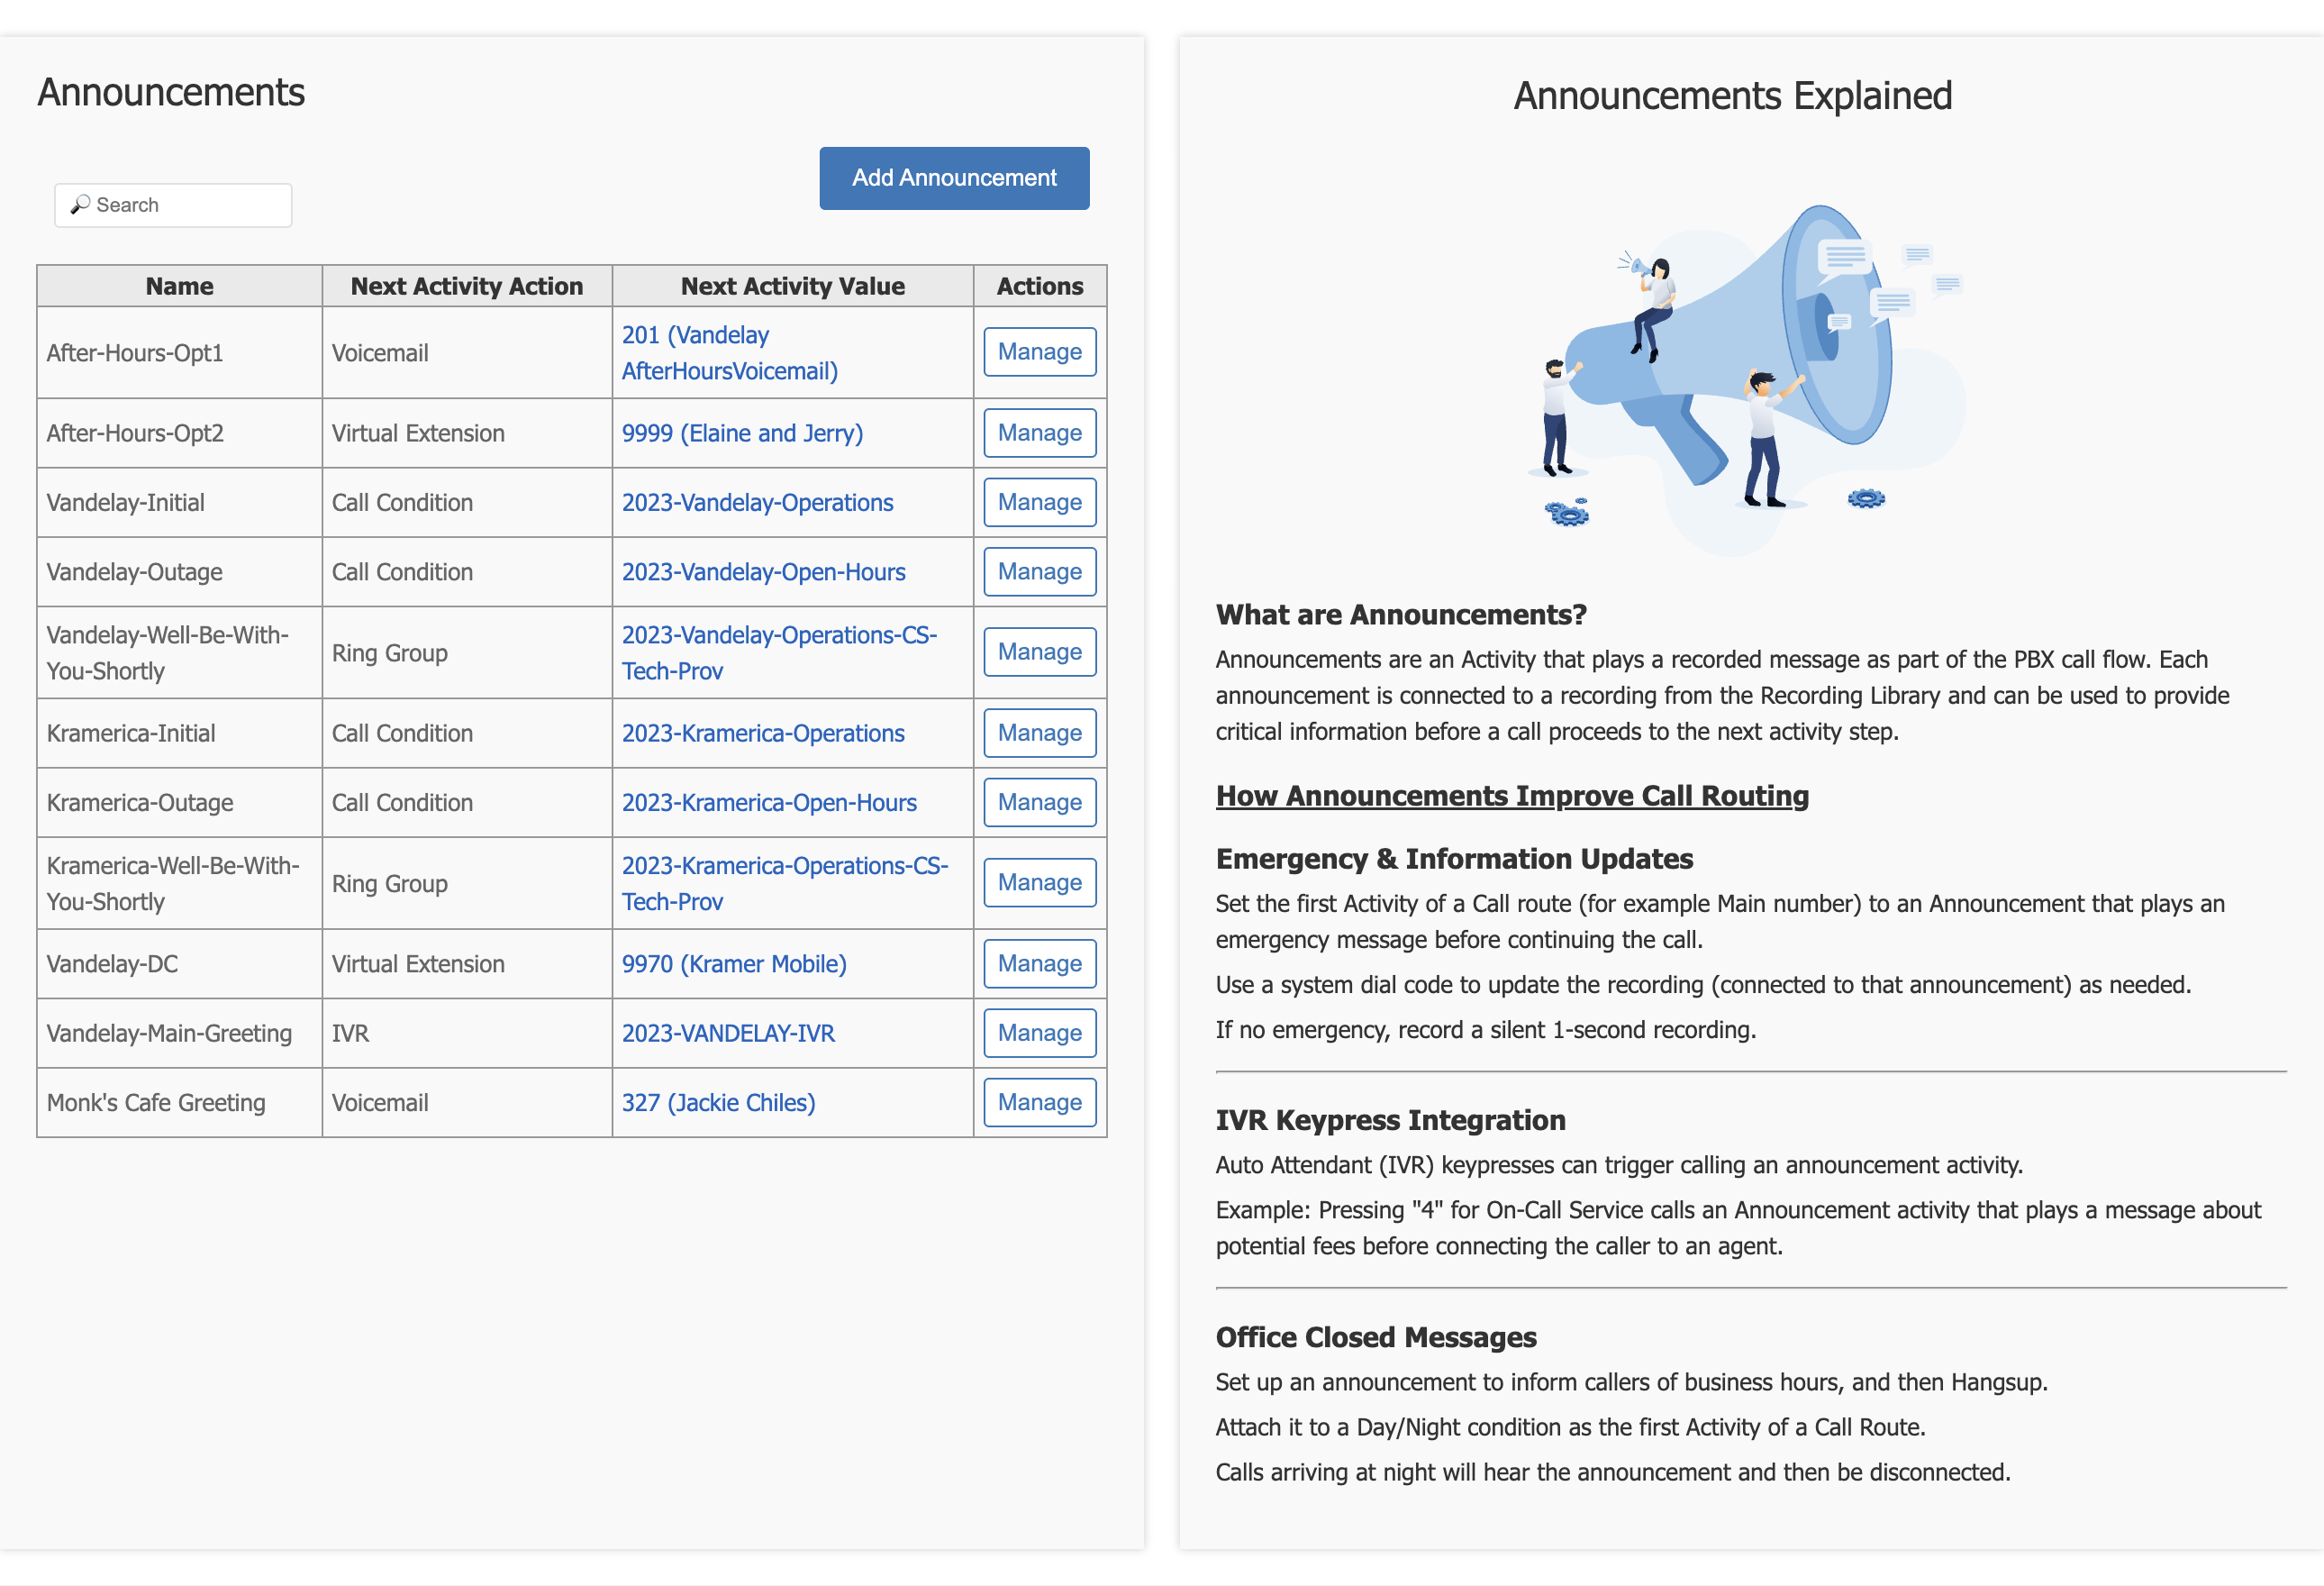Manage the Vandelay-Main-Greeting announcement
The height and width of the screenshot is (1586, 2324).
pyautogui.click(x=1039, y=1033)
